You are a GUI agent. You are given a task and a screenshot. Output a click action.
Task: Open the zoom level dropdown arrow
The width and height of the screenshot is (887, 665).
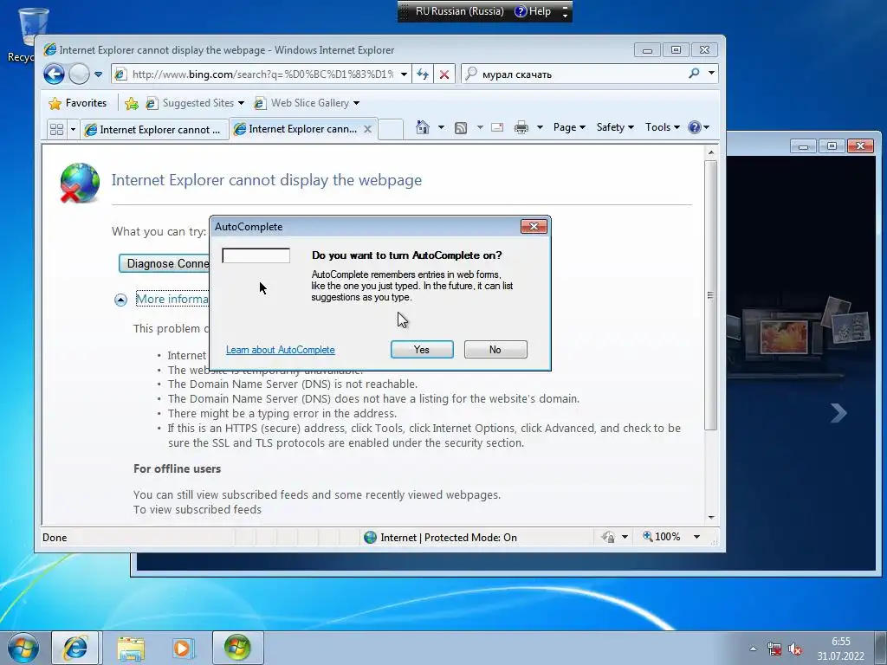[697, 537]
